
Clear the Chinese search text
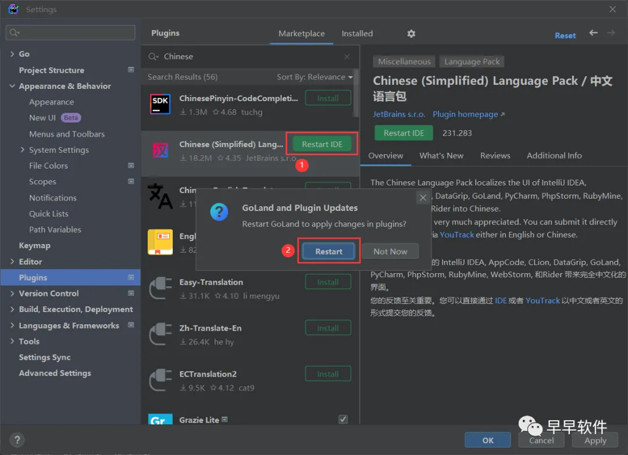pyautogui.click(x=347, y=57)
